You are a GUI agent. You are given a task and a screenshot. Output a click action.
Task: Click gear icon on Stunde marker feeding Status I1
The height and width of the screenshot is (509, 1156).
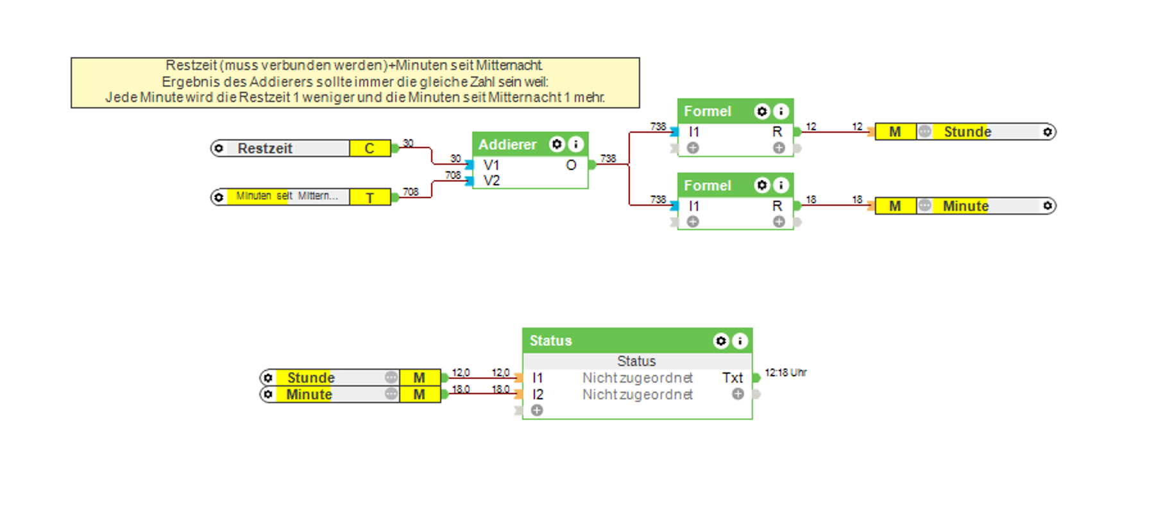click(268, 377)
